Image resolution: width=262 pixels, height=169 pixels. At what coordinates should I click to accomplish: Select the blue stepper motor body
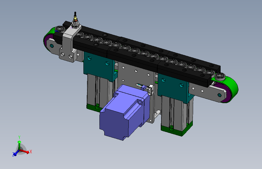[125, 113]
